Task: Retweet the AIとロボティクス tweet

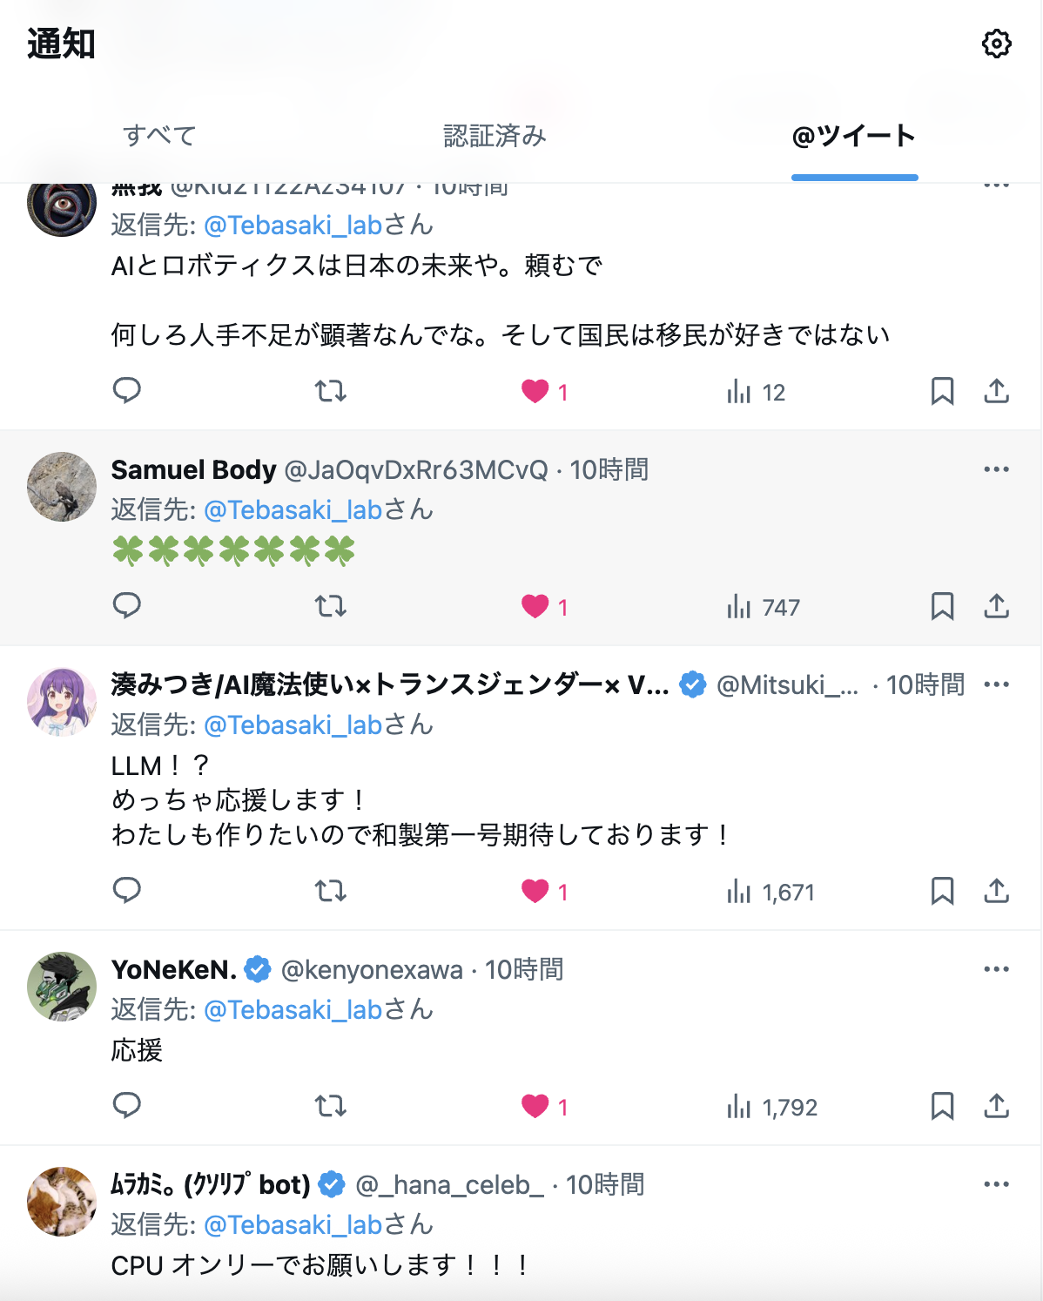Action: [330, 391]
